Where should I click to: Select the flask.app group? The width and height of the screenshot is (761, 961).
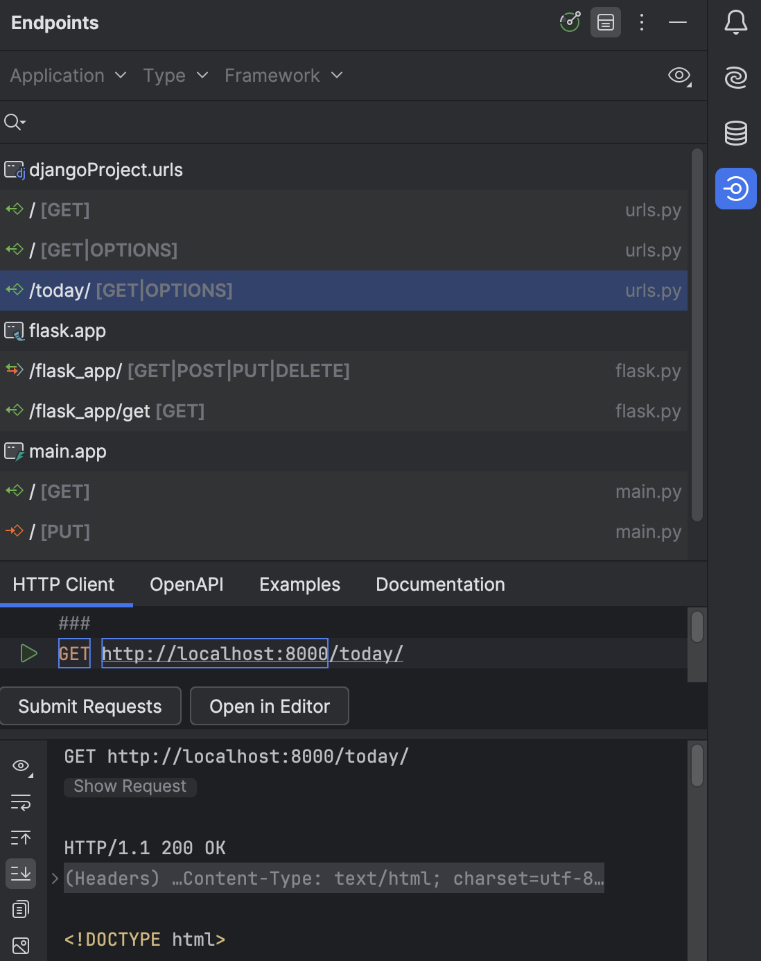[x=344, y=331]
